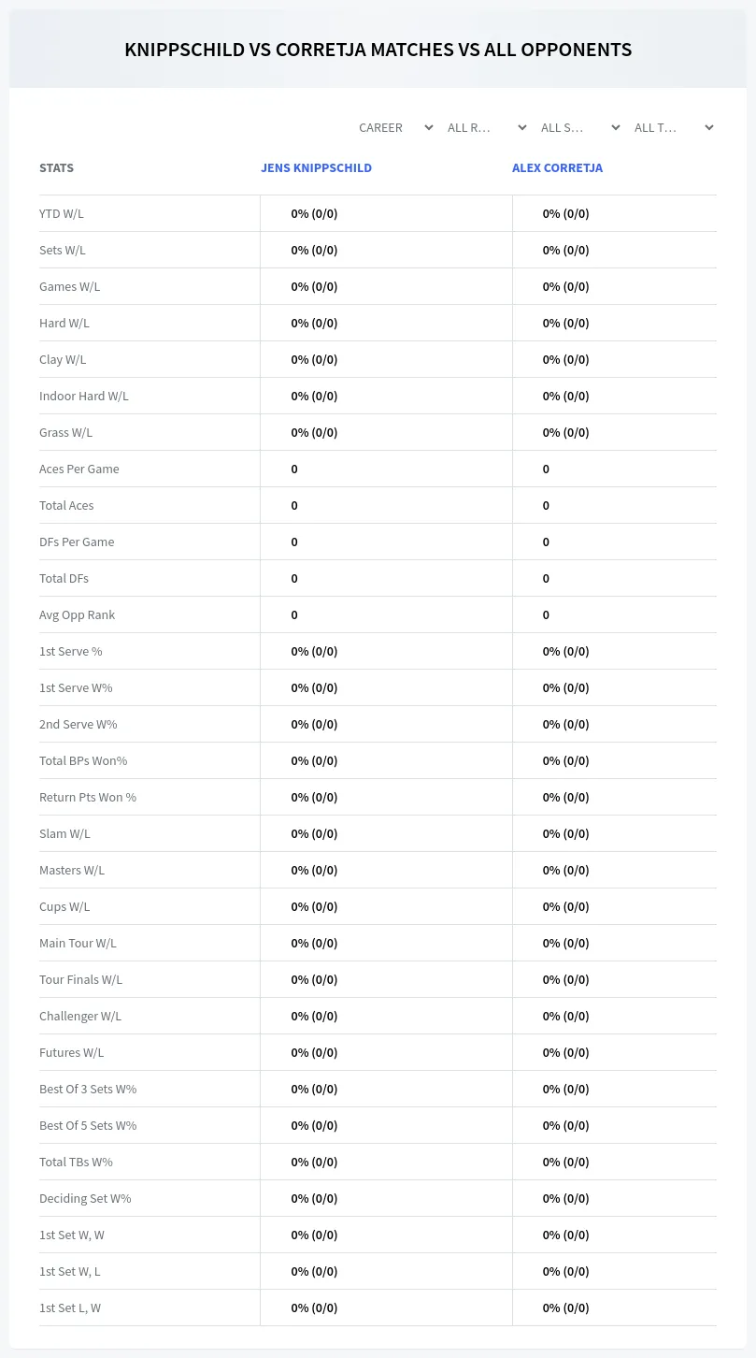
Task: Click the Slam W/L row label
Action: [x=64, y=833]
